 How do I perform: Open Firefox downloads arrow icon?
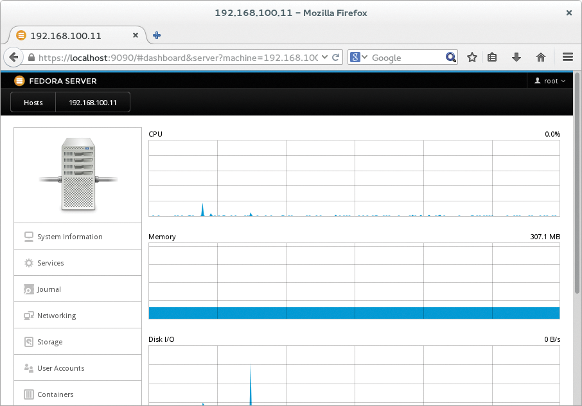click(516, 57)
